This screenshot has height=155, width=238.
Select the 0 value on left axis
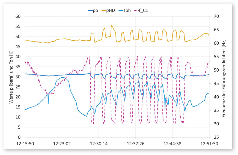click(20, 137)
